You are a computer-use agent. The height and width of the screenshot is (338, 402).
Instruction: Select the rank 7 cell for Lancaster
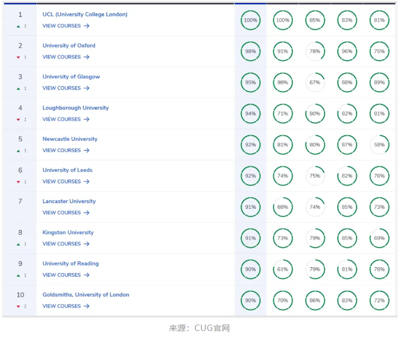[x=20, y=202]
